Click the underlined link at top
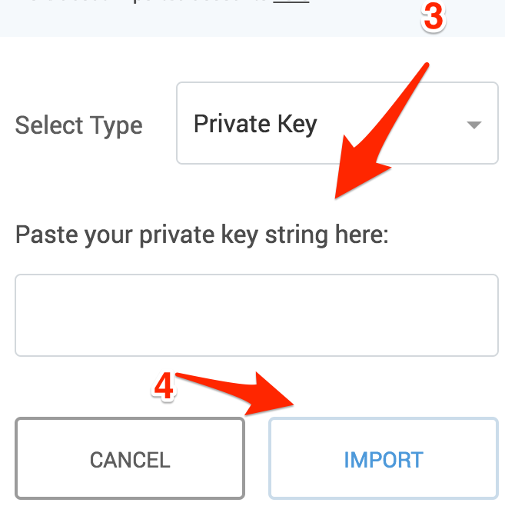Image resolution: width=505 pixels, height=506 pixels. point(291,2)
